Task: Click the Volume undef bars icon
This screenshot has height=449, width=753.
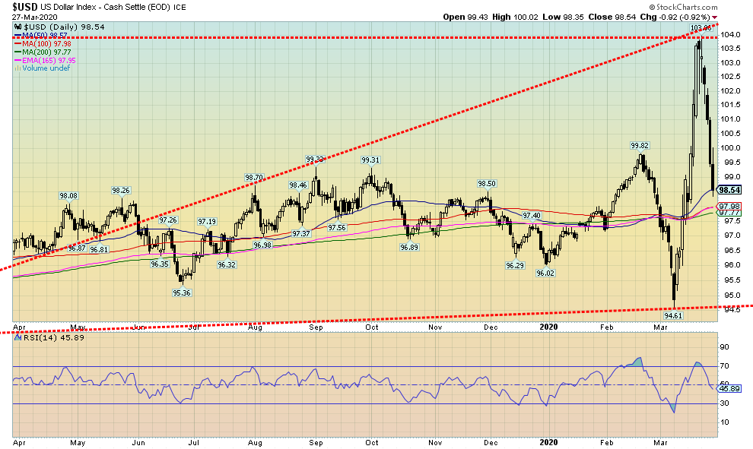Action: (x=17, y=68)
